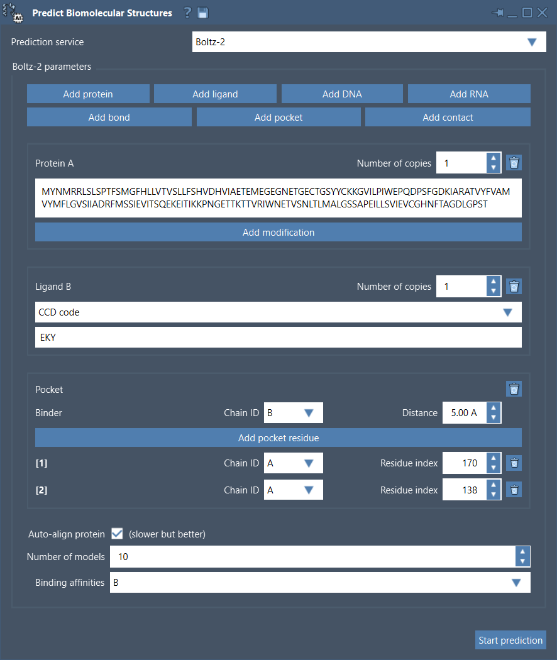Click the Boltz-2 parameters group label

coord(52,67)
